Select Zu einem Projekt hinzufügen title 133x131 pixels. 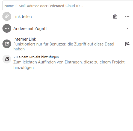[36, 57]
